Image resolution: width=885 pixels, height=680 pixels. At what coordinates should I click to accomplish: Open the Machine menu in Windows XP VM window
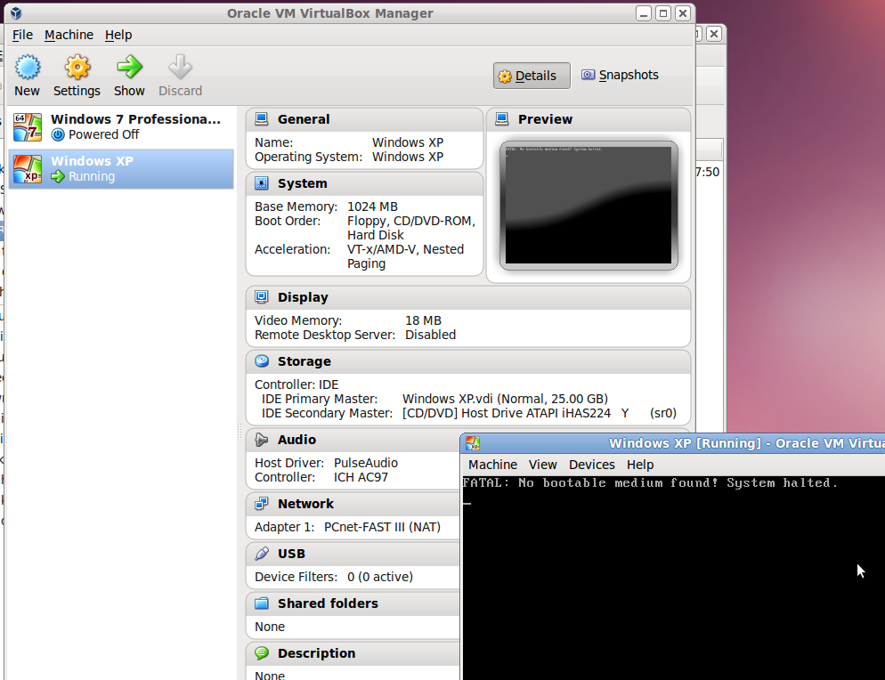point(492,465)
